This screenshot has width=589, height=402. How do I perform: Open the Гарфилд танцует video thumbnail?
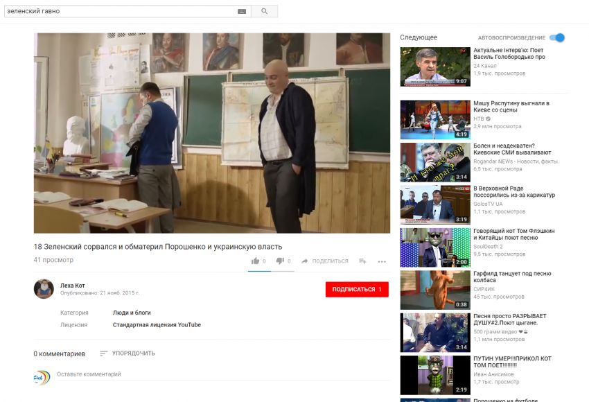pos(435,290)
